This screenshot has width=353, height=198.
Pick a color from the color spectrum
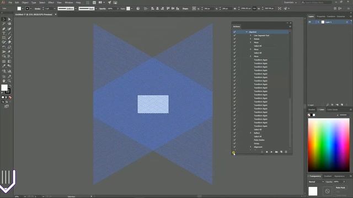329,145
